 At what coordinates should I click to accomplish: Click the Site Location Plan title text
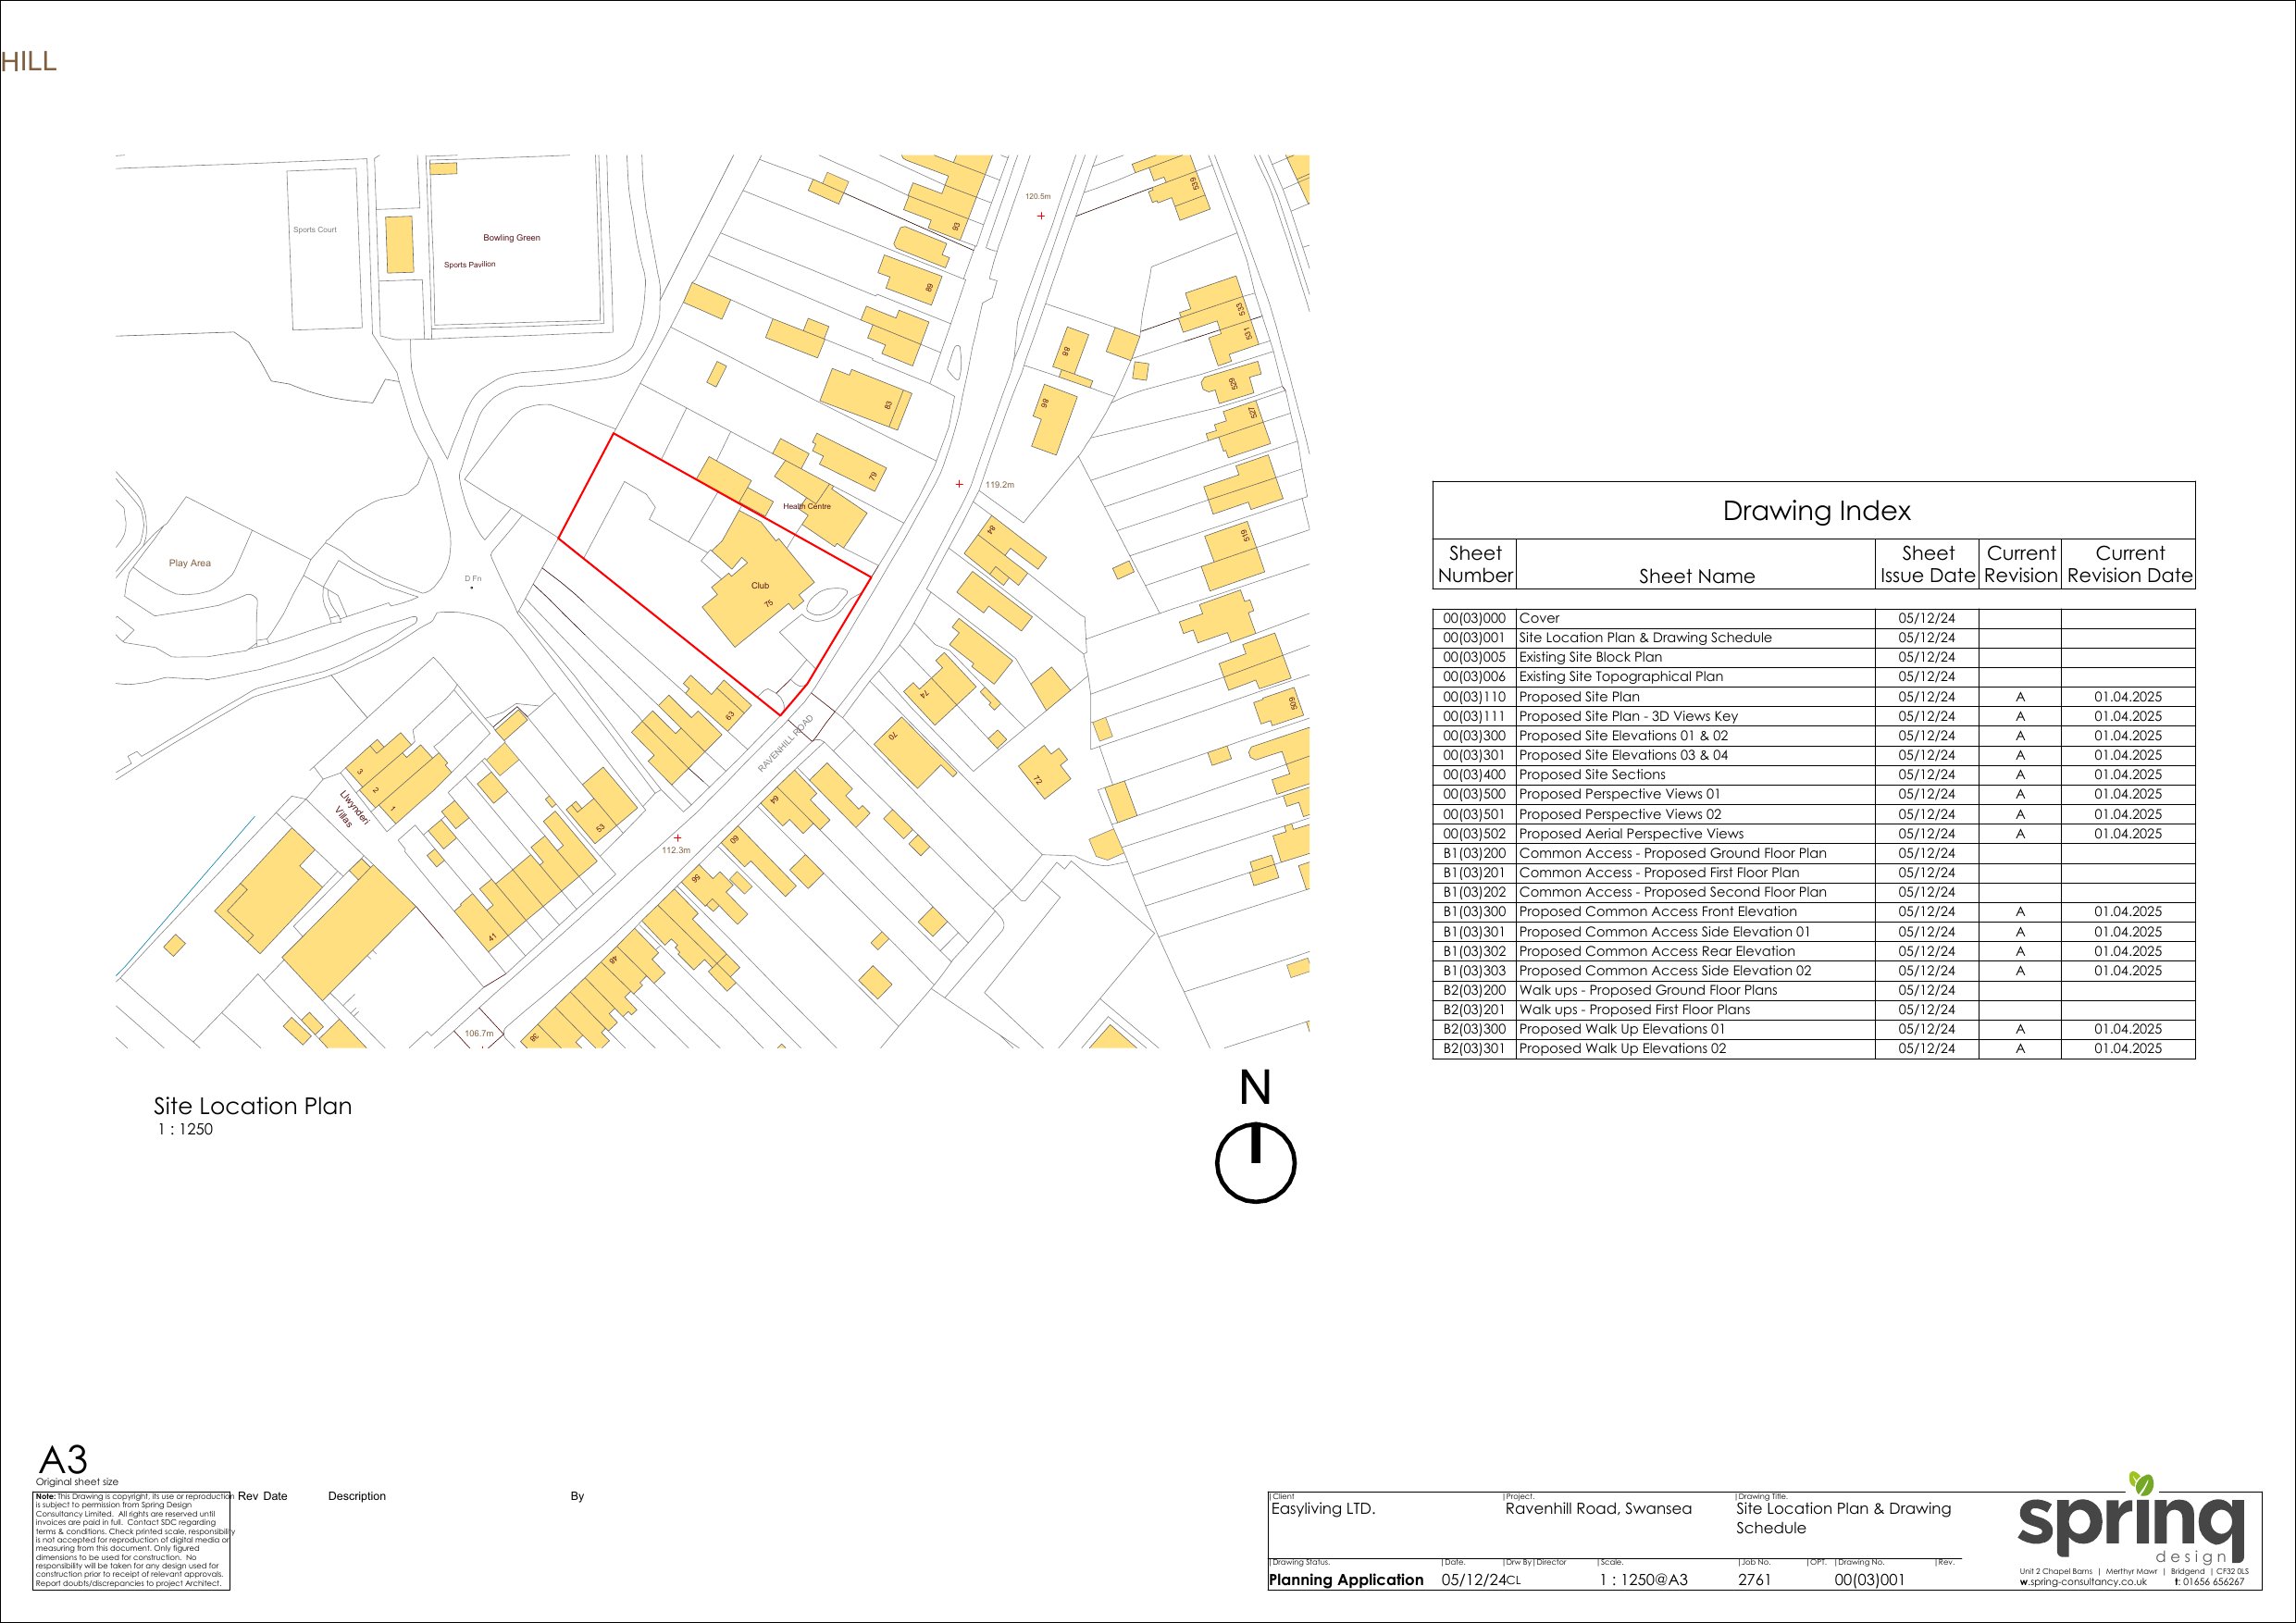point(252,1106)
